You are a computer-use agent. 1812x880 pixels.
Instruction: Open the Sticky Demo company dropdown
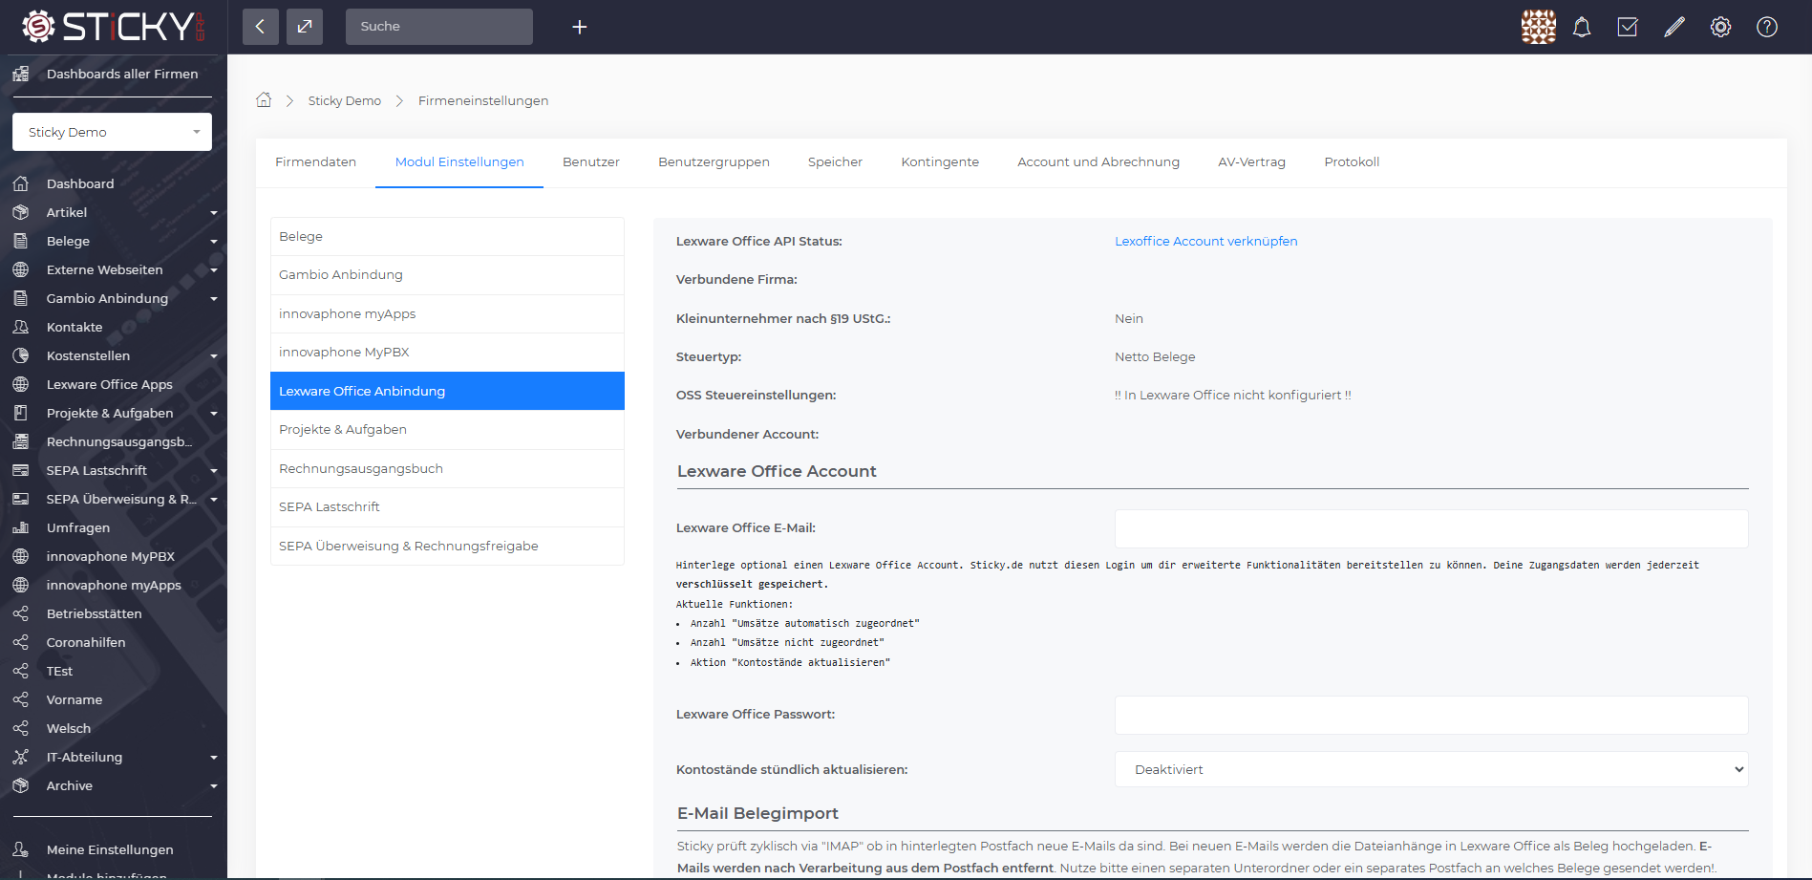(112, 132)
